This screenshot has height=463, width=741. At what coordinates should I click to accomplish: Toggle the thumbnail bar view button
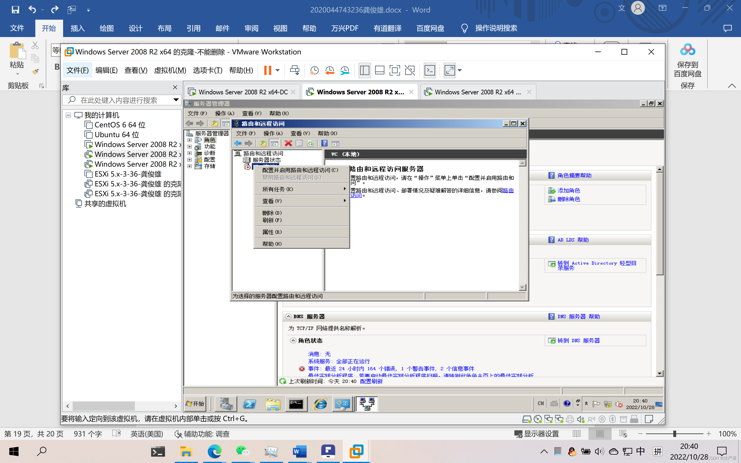click(379, 70)
